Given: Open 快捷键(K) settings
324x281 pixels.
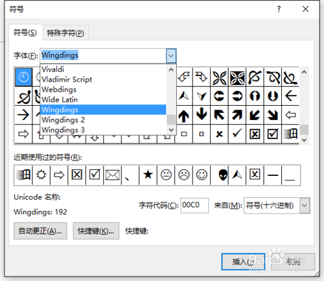Looking at the screenshot, I should [x=96, y=231].
